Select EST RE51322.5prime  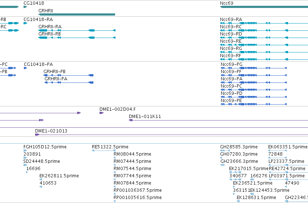pyautogui.click(x=110, y=147)
